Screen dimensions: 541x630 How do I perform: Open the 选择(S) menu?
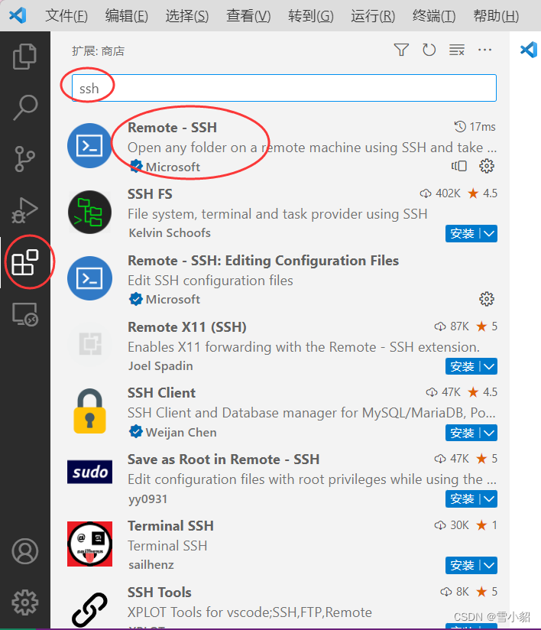click(x=187, y=16)
